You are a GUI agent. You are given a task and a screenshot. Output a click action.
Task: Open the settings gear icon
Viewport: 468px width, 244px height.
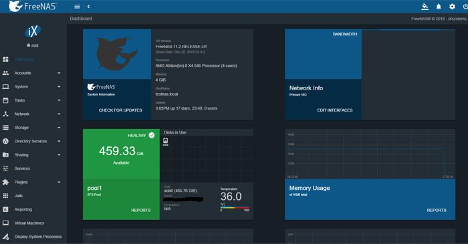(452, 7)
